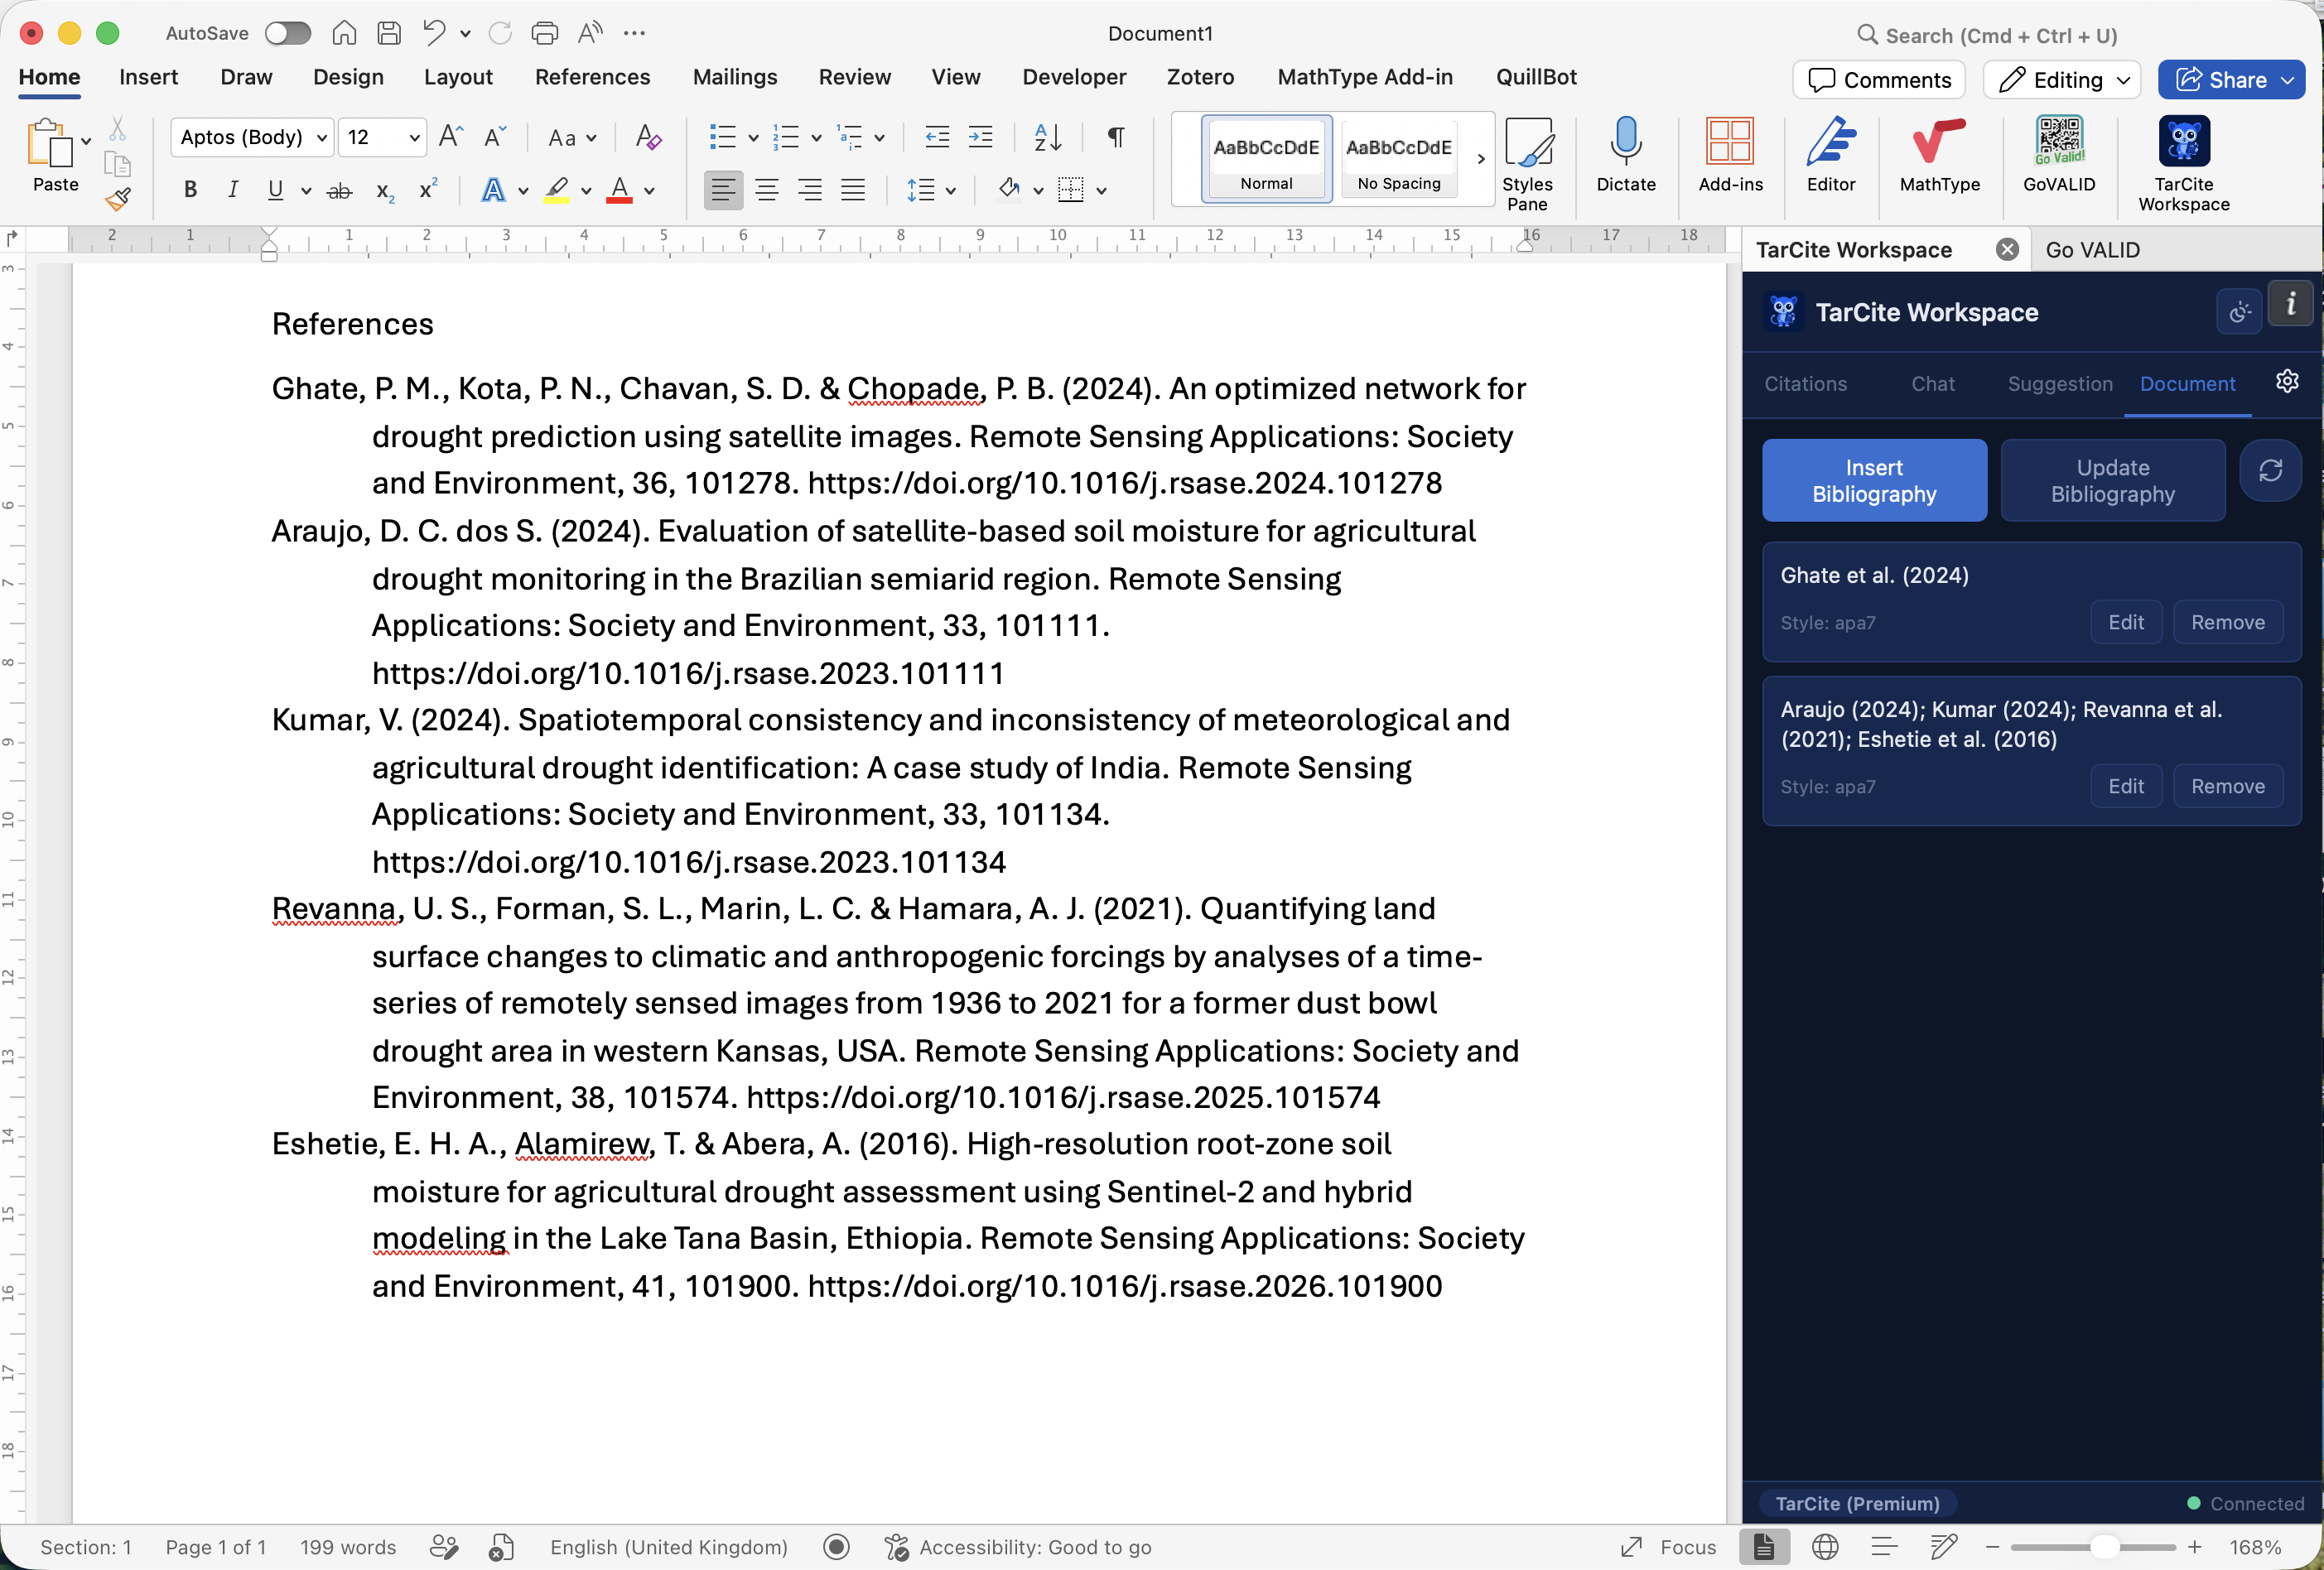Switch to Print Layout view in status bar
2324x1570 pixels.
tap(1763, 1547)
